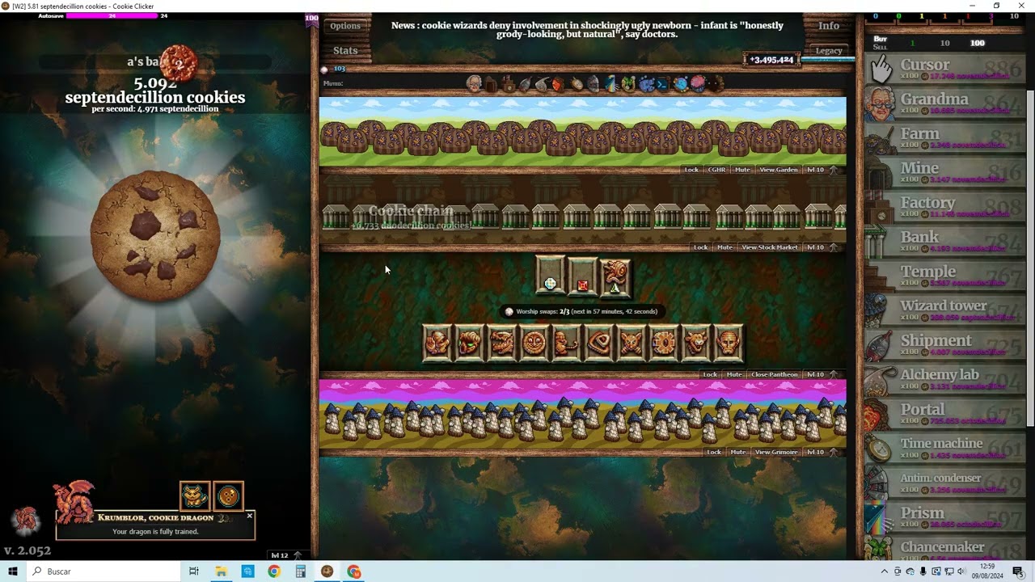
Task: Mute the Bank building row
Action: tap(724, 247)
